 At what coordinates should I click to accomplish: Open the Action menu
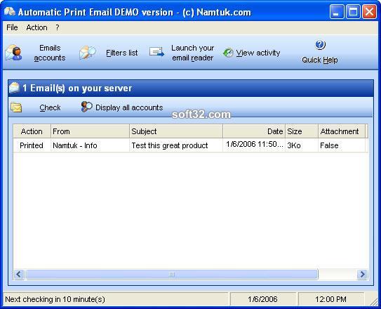36,27
